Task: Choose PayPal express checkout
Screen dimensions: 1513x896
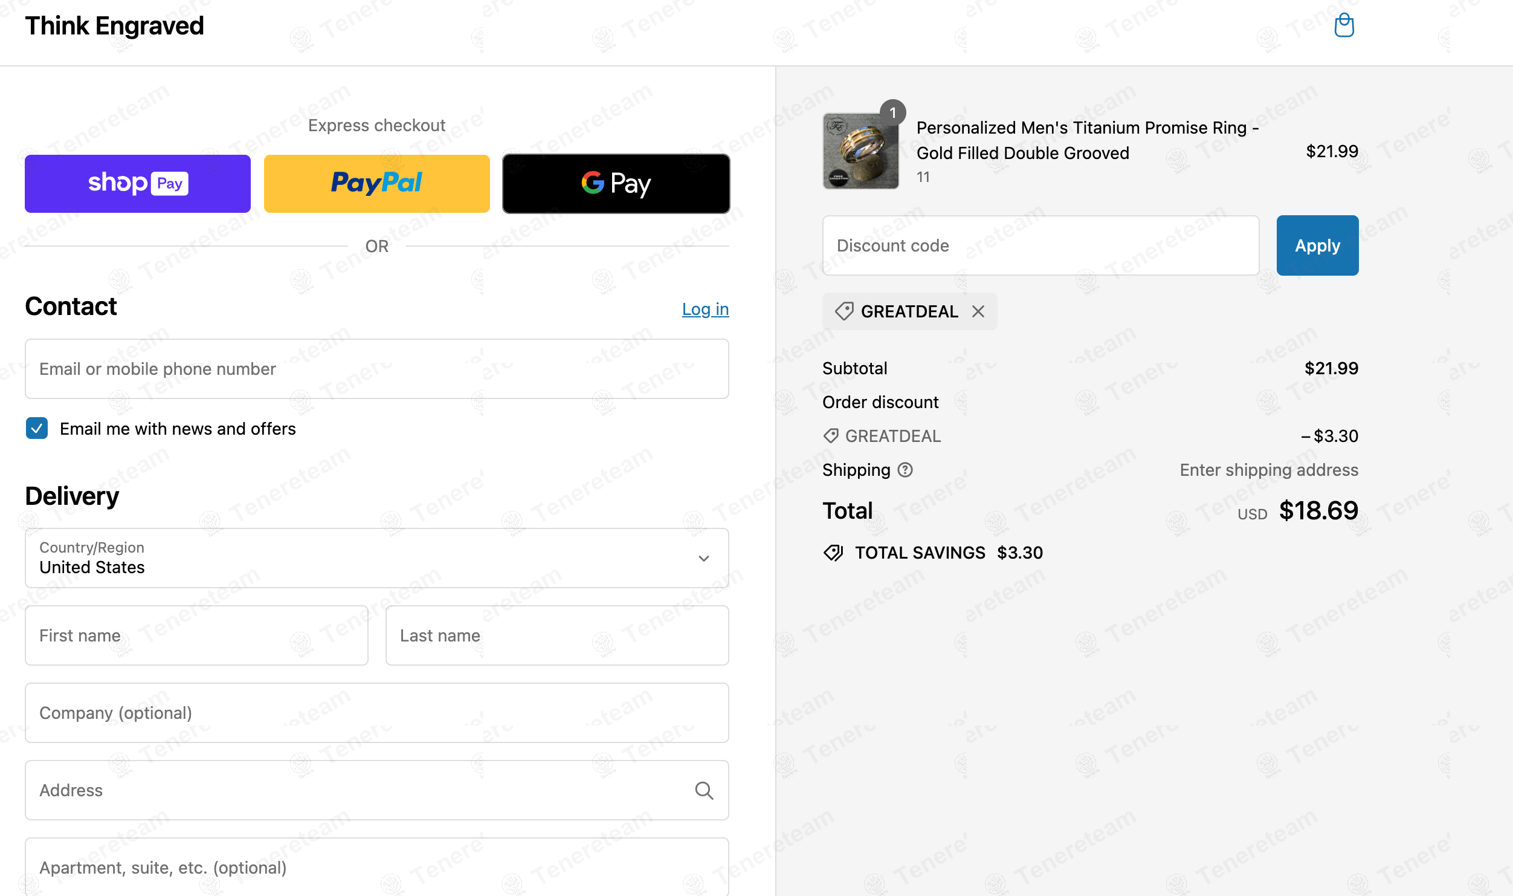Action: tap(377, 184)
